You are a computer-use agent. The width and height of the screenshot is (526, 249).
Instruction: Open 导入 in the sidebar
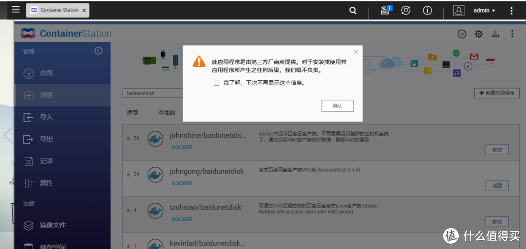[62, 117]
